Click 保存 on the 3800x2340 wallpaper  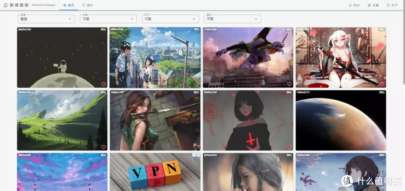pyautogui.click(x=196, y=30)
